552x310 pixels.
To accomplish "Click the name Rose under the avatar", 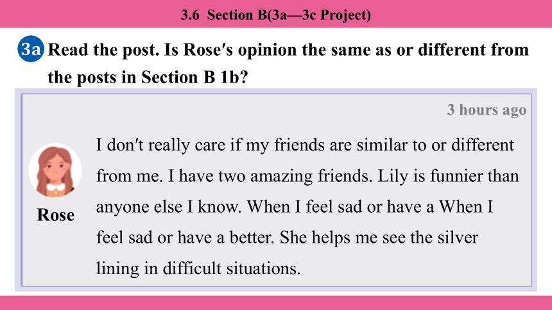I will click(x=56, y=215).
